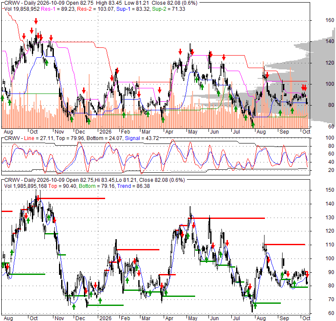Select the Sup-2 = 71.33 support label
Viewport: 336px width, 321px height.
(x=168, y=9)
